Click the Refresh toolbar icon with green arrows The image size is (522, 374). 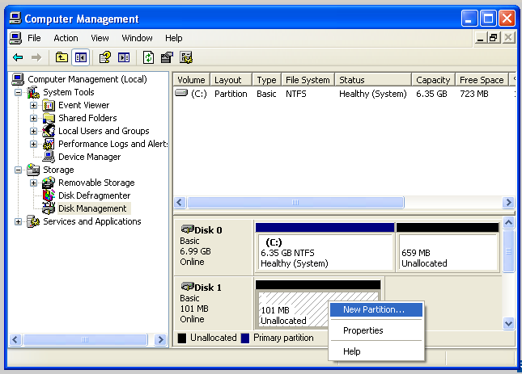148,57
